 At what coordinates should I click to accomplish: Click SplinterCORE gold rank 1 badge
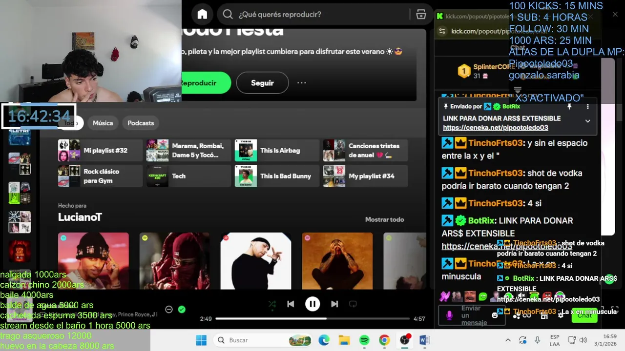click(463, 71)
